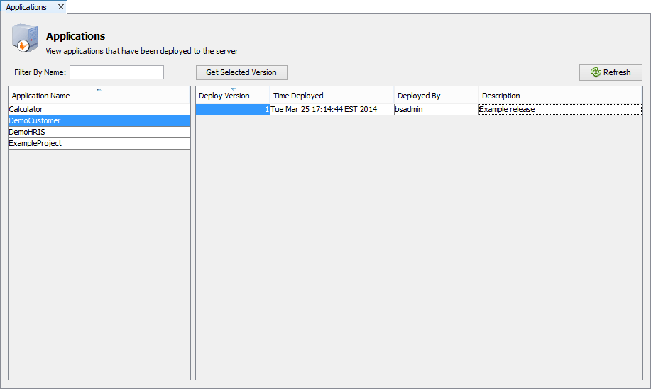Focus the Filter By Name field
This screenshot has width=651, height=389.
click(x=116, y=72)
